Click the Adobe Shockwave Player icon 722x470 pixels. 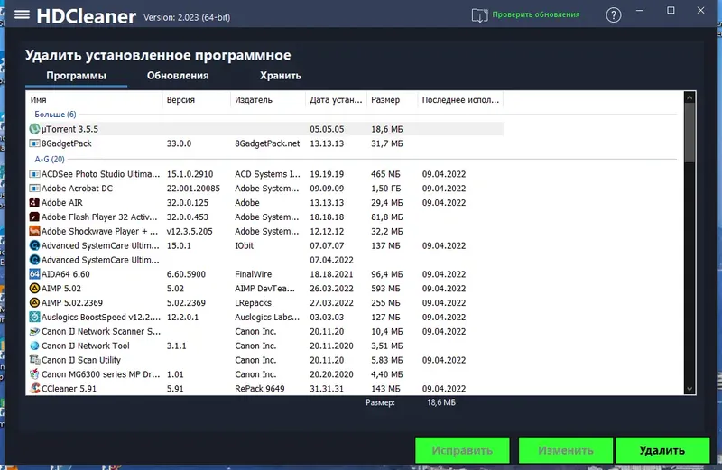[x=34, y=231]
